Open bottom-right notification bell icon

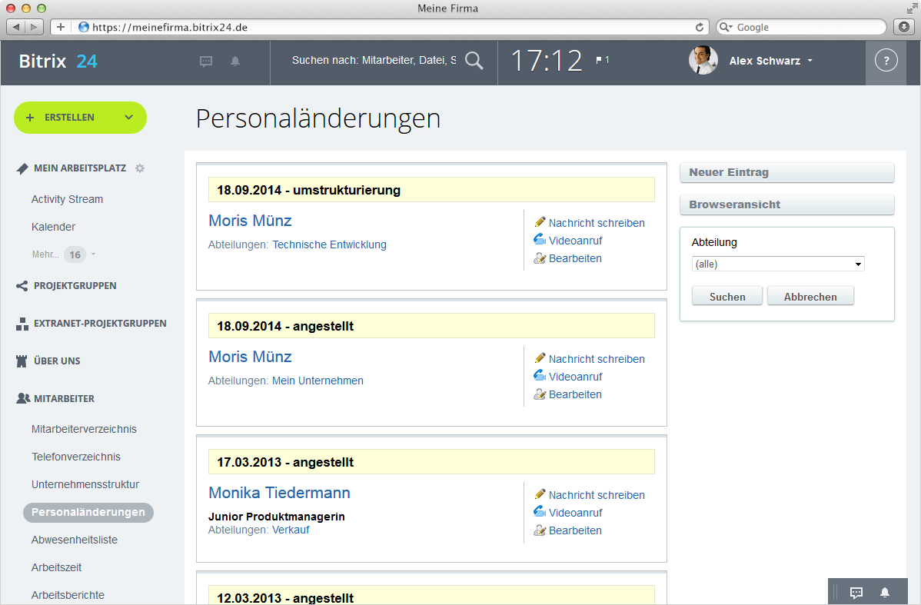click(x=885, y=593)
